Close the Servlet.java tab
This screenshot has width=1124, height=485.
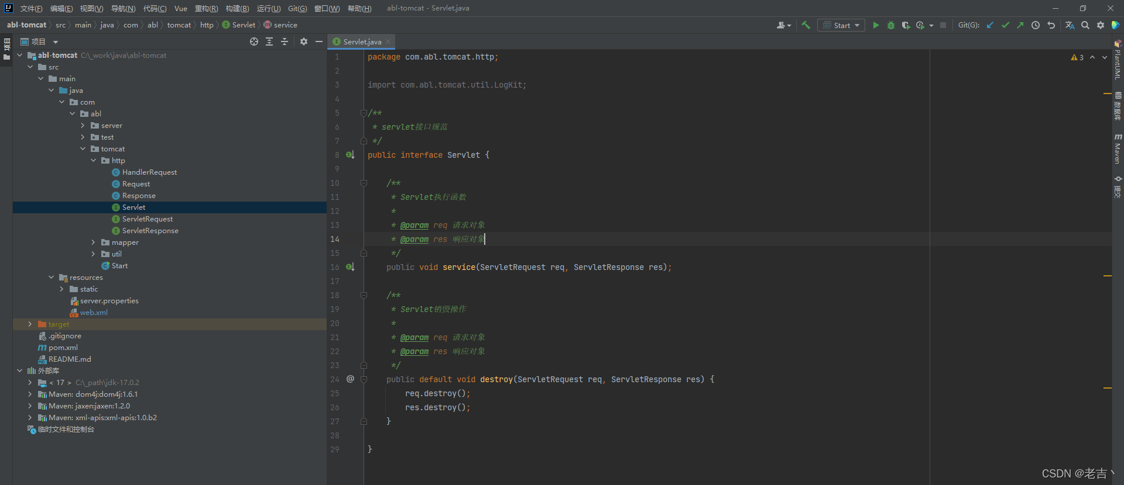pyautogui.click(x=388, y=41)
